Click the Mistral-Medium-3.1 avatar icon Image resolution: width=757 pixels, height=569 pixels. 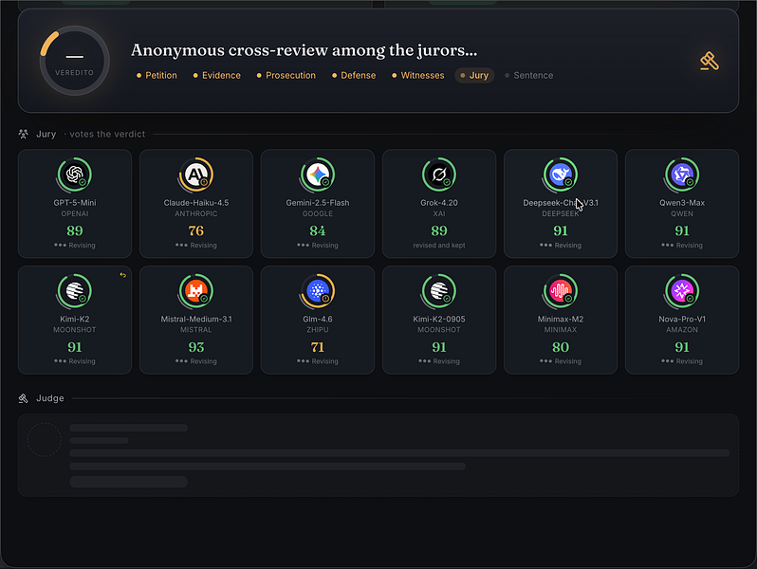pyautogui.click(x=196, y=291)
